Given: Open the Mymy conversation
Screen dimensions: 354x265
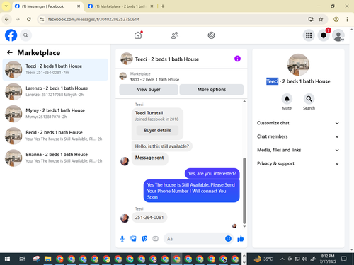Looking at the screenshot, I should (x=55, y=114).
